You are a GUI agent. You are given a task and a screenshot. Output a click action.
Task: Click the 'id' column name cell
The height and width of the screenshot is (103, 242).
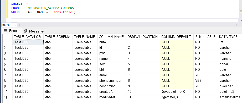pos(112,48)
